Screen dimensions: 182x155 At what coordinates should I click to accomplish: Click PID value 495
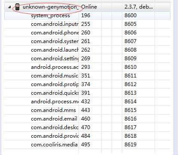85,145
